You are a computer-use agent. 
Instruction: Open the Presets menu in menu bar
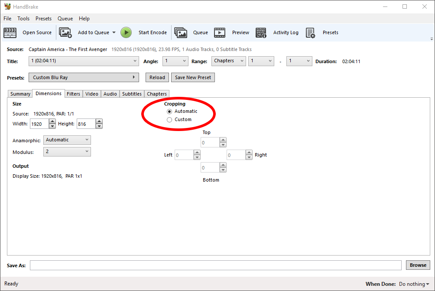43,19
